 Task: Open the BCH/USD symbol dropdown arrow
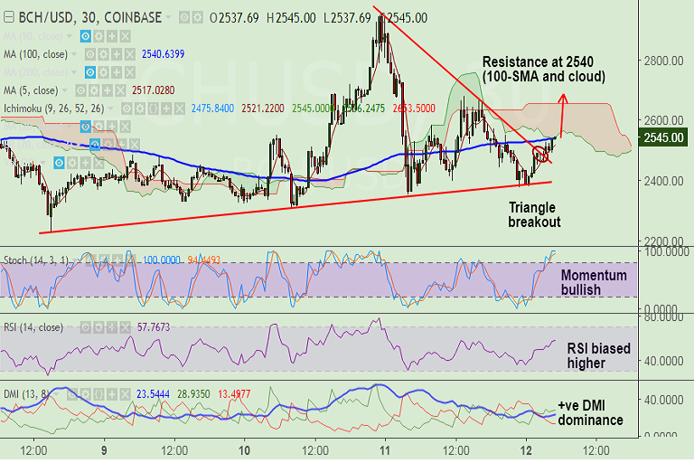coord(168,18)
